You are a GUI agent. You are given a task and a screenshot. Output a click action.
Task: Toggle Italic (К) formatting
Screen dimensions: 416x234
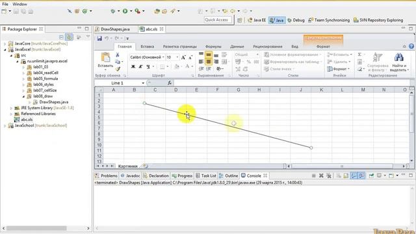point(140,66)
